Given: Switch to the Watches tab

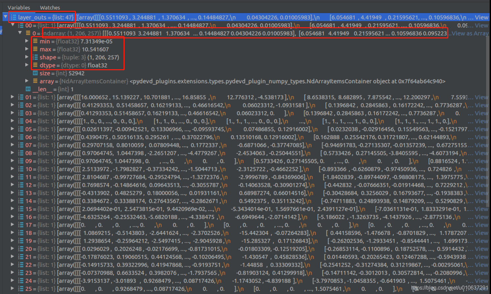Looking at the screenshot, I should (50, 8).
